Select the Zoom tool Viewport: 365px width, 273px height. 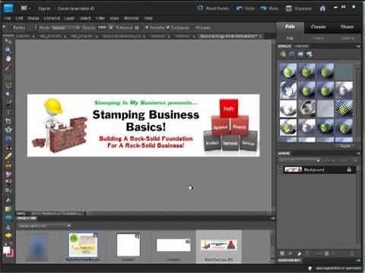8,49
